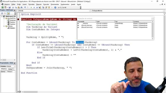The height and width of the screenshot is (93, 166).
Task: Click the greyed Redo icon
Action: pos(28,7)
